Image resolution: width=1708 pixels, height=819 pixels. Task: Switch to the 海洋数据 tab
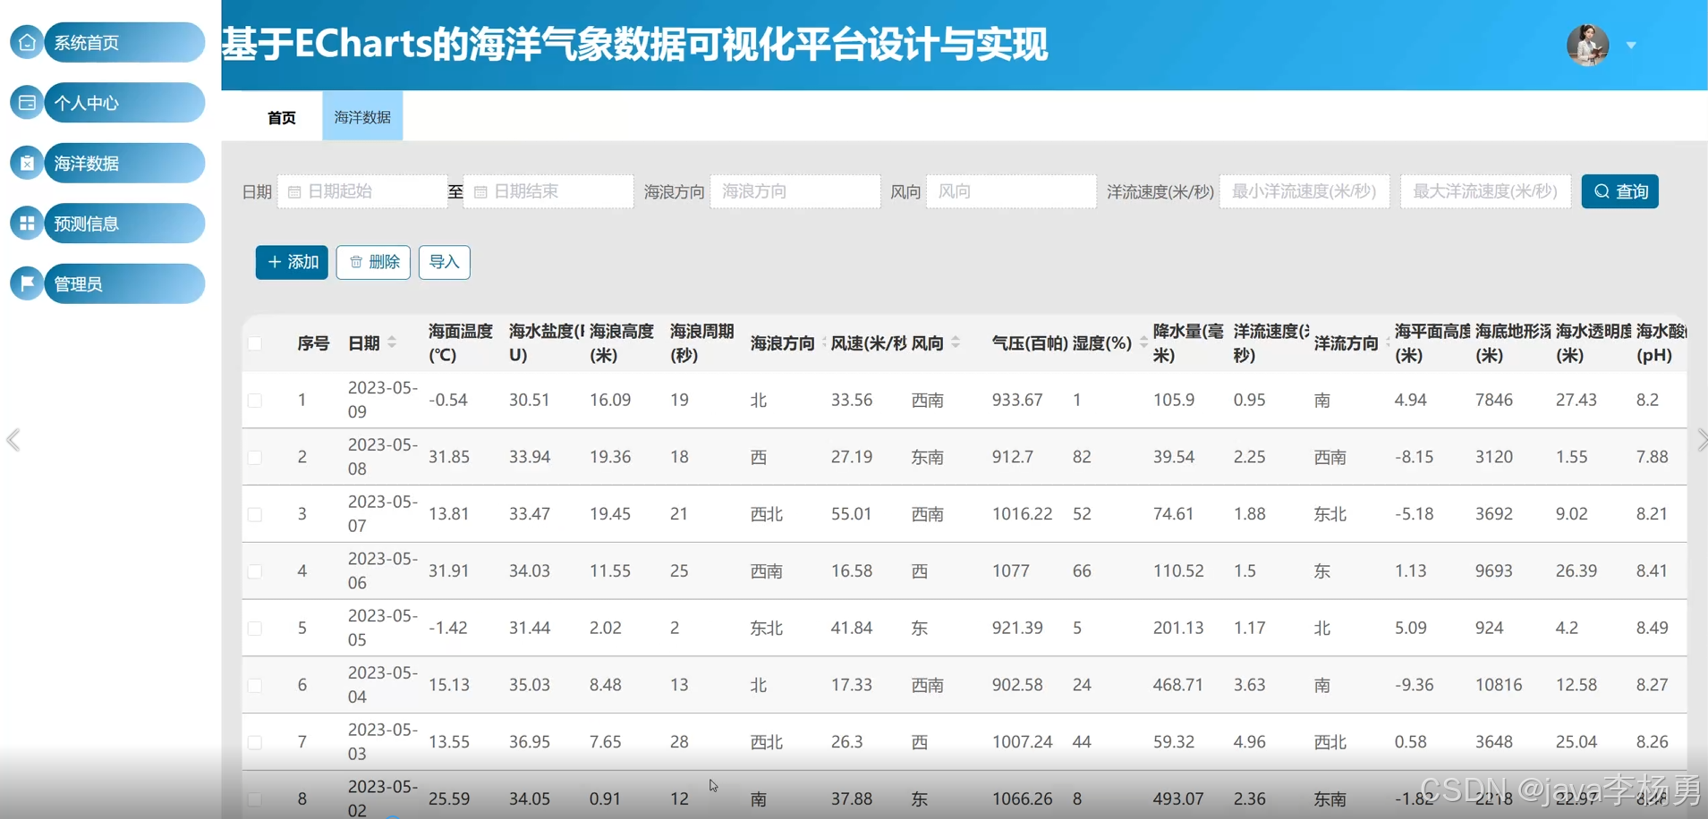click(362, 116)
